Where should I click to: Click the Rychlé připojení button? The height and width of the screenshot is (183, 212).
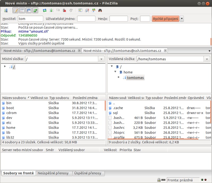pos(166,19)
